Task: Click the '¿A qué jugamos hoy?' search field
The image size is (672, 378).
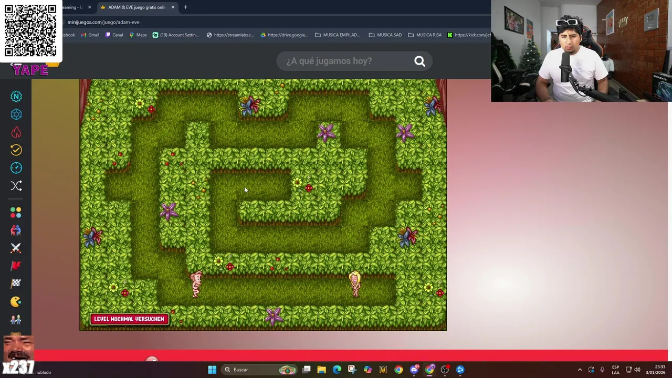Action: (x=354, y=61)
